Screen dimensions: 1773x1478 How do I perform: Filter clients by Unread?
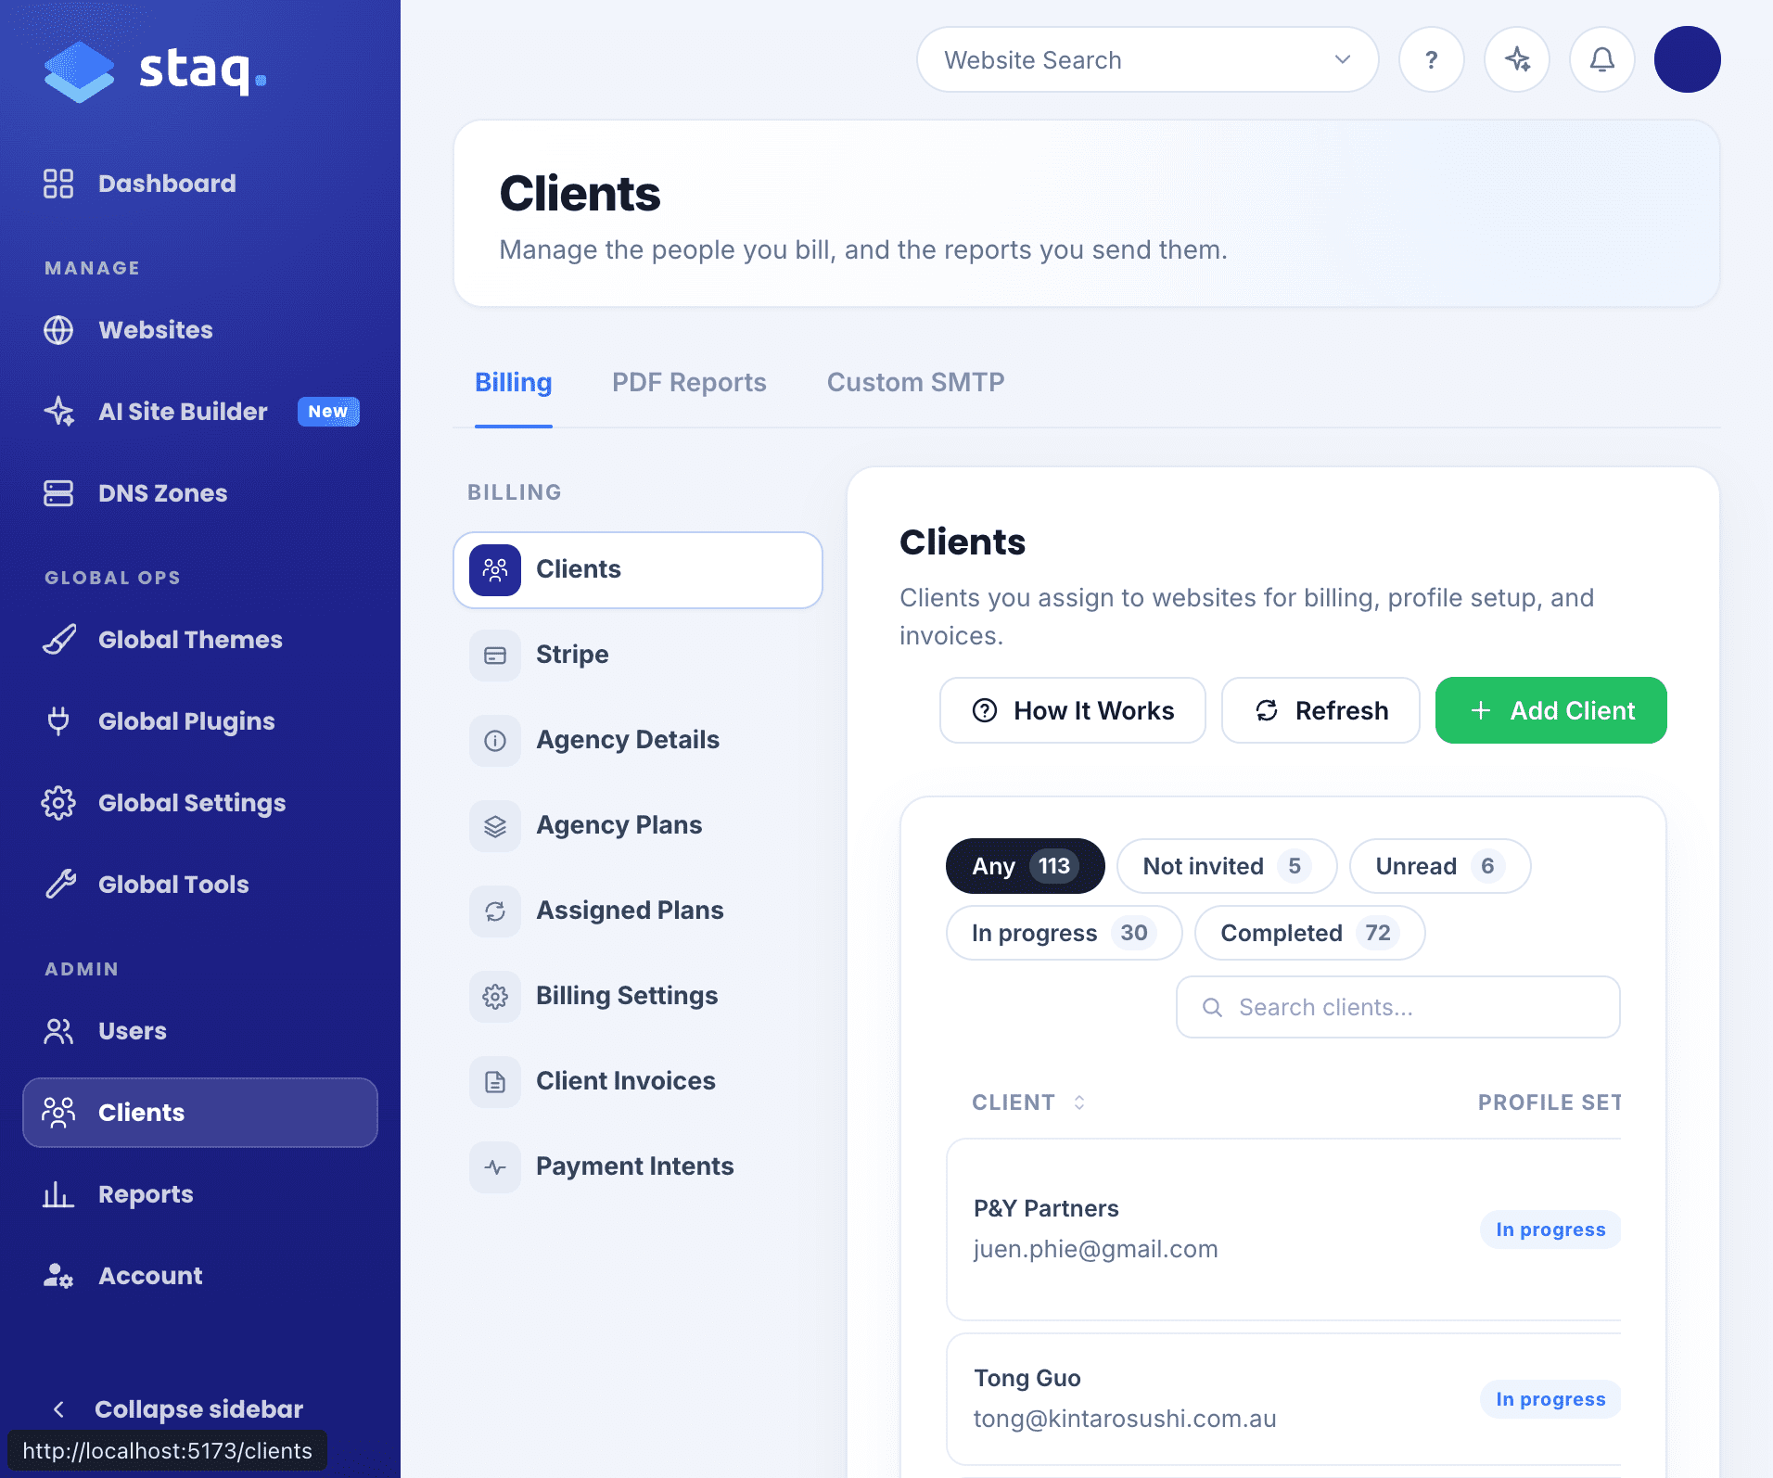1440,866
